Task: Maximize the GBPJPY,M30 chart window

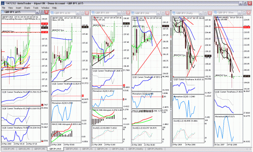Action: coord(82,13)
